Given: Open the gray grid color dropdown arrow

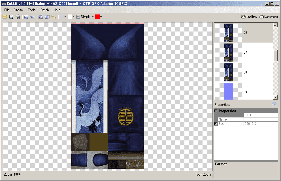Looking at the screenshot, I should tap(65, 17).
